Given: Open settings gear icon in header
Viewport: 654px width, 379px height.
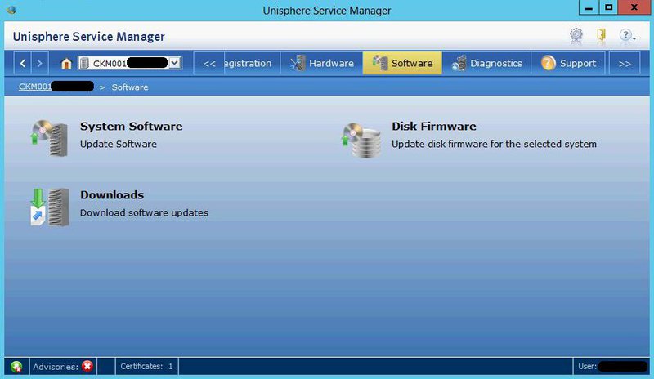Looking at the screenshot, I should click(576, 35).
